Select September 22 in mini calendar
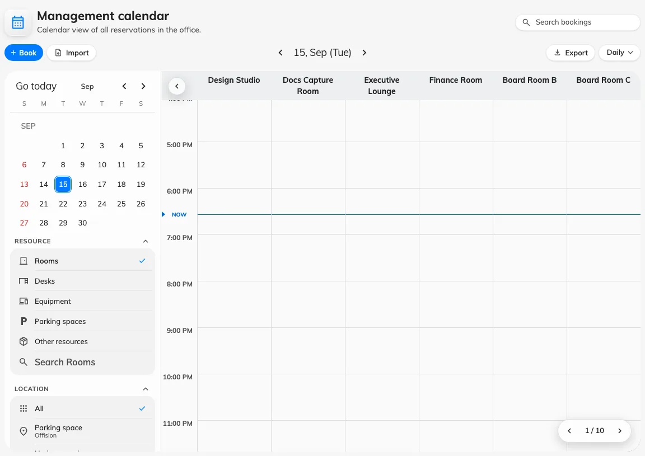 coord(63,204)
